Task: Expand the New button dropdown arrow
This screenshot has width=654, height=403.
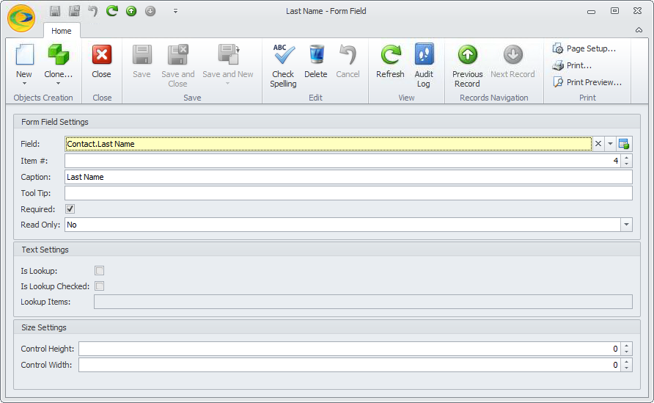Action: click(x=24, y=84)
